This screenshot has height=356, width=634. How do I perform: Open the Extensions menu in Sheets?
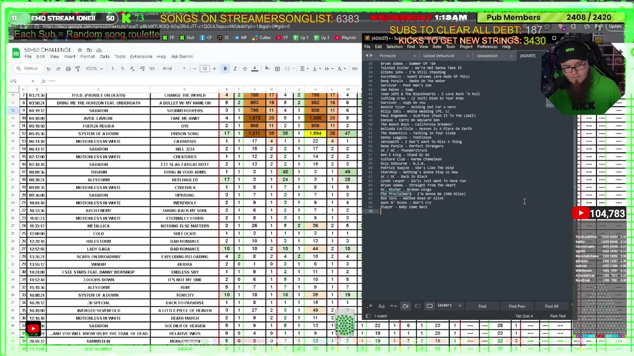point(141,56)
